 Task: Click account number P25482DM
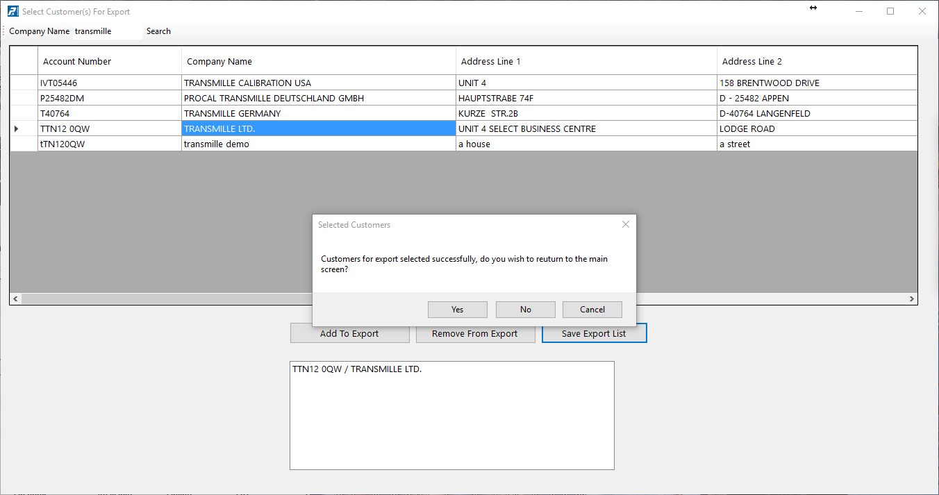click(x=110, y=99)
